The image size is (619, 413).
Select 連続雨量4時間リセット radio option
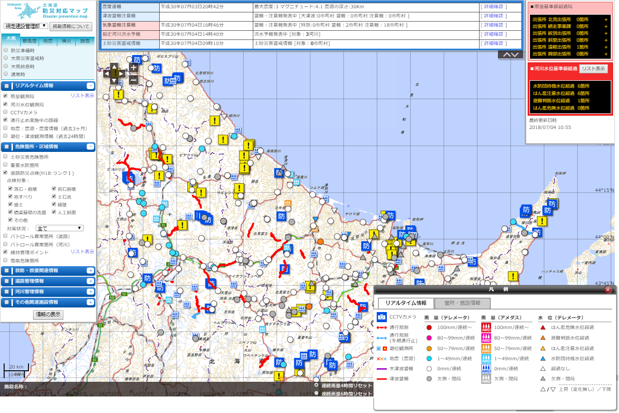(316, 385)
